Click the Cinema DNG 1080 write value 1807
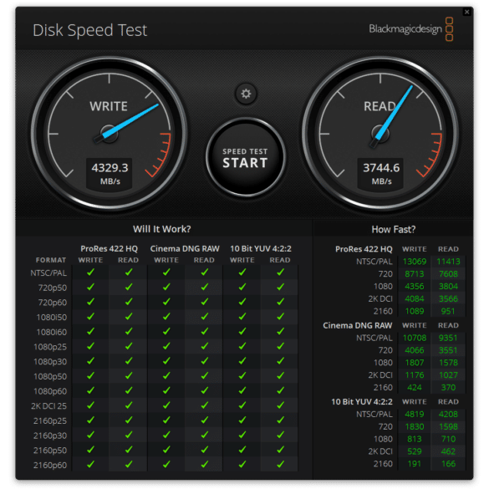Viewport: 489px width, 489px height. (x=414, y=363)
